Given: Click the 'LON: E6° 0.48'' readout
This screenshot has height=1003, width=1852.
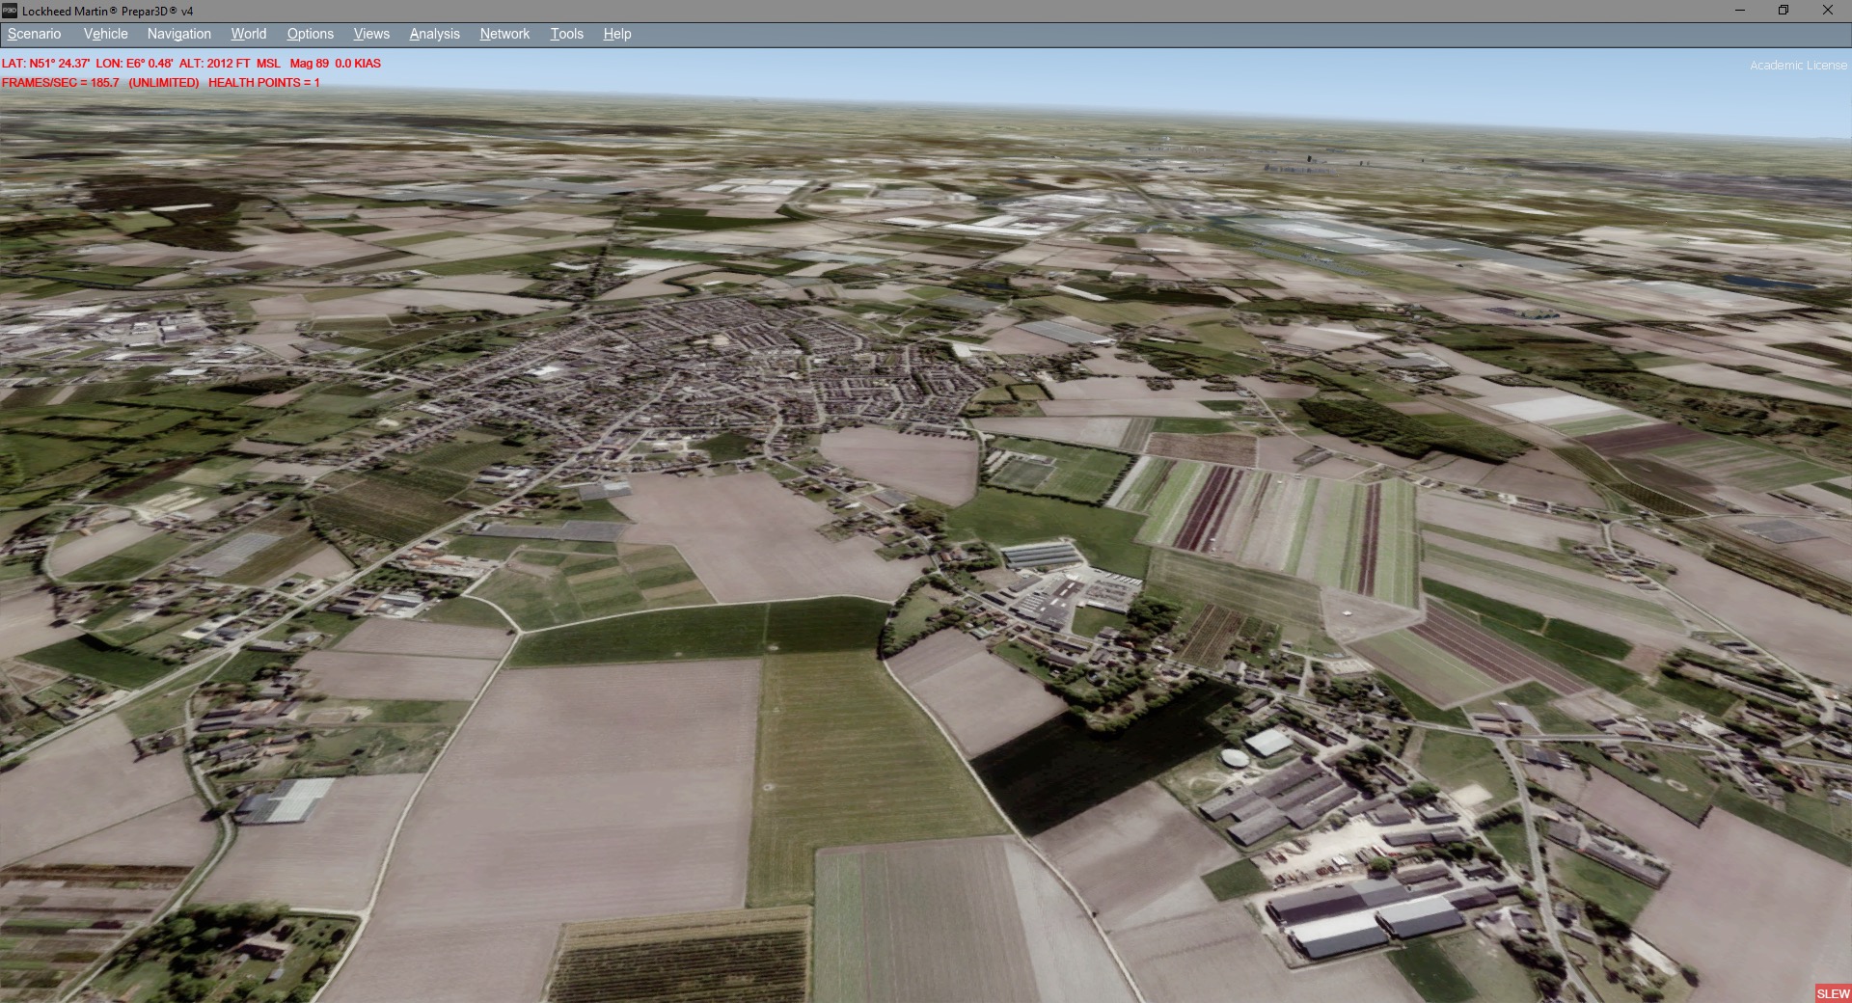Looking at the screenshot, I should tap(134, 64).
